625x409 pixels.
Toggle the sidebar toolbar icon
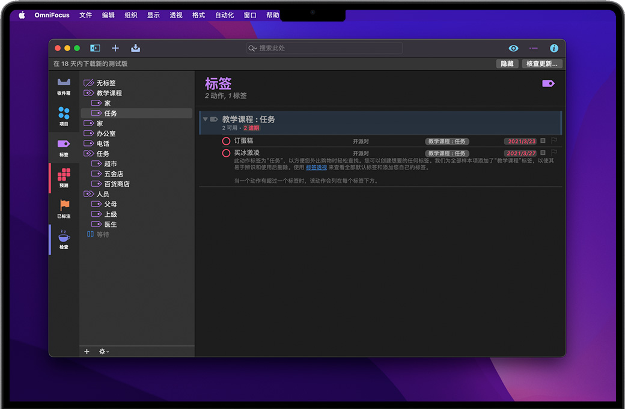95,48
